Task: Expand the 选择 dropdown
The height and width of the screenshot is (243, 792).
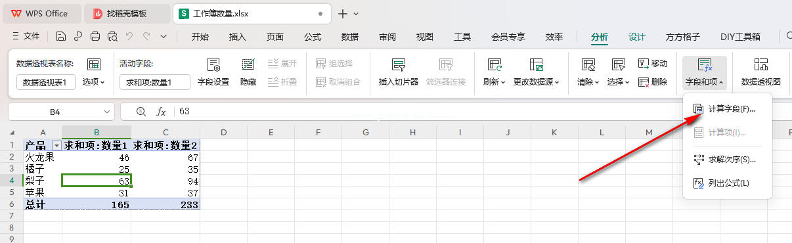Action: tap(619, 82)
